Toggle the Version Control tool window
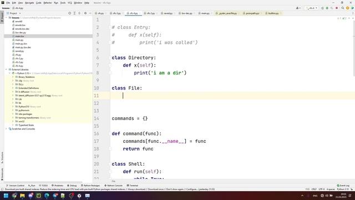355x200 pixels. [x=15, y=186]
